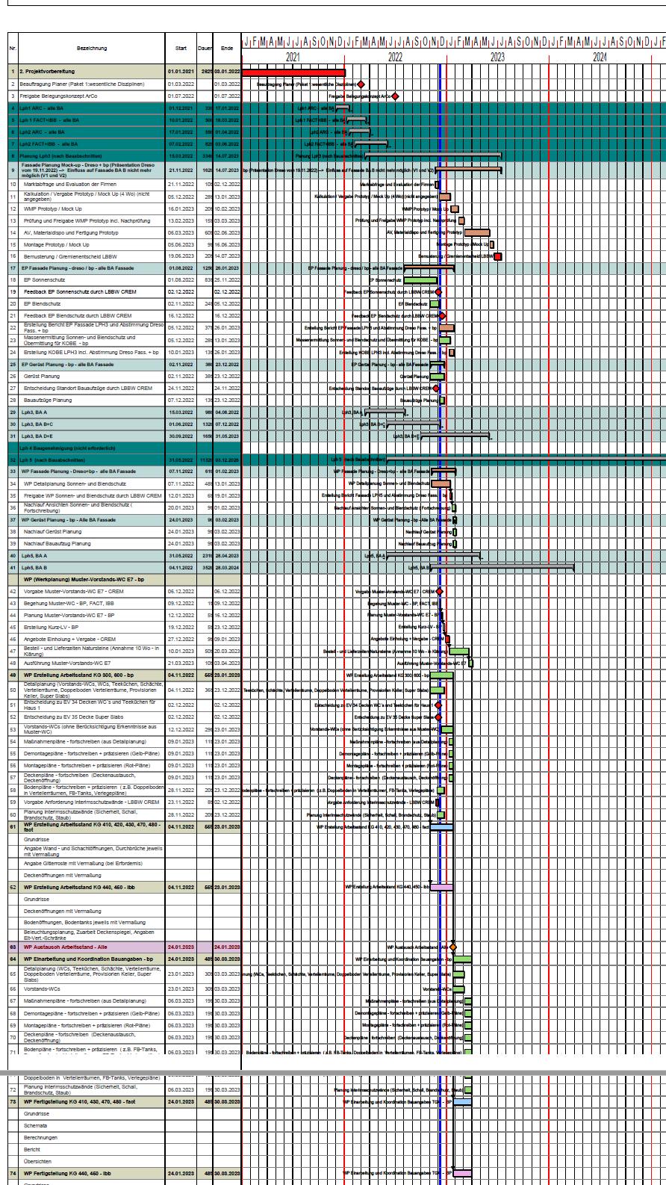This screenshot has height=1185, width=666.
Task: Click orange milestone diamond for WP Austausch Arbeitsstand
Action: (x=452, y=947)
